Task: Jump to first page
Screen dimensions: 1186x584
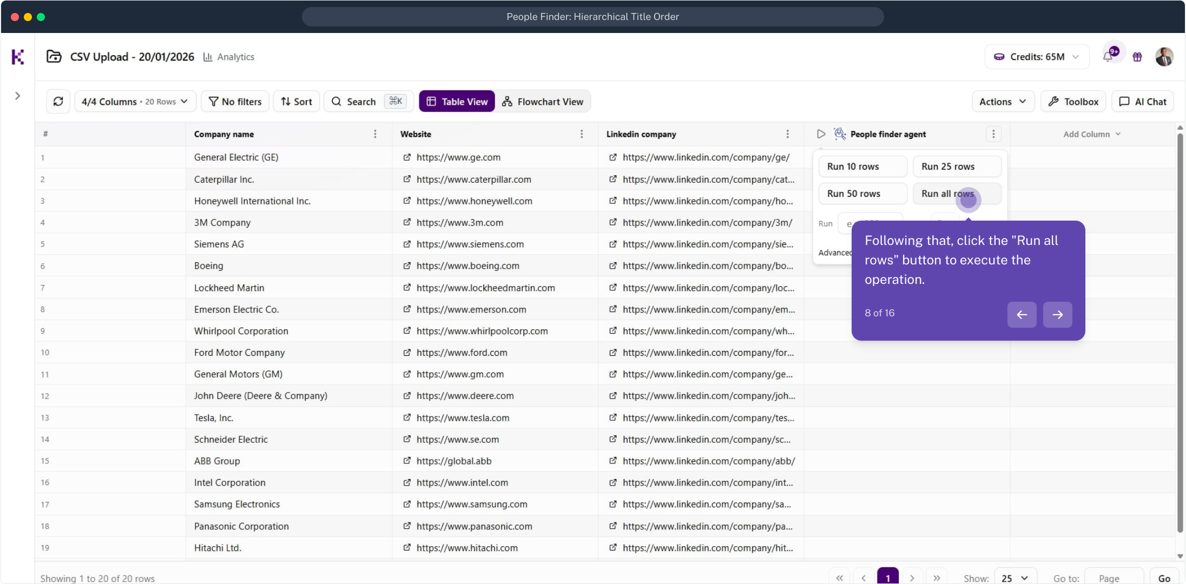Action: [839, 578]
